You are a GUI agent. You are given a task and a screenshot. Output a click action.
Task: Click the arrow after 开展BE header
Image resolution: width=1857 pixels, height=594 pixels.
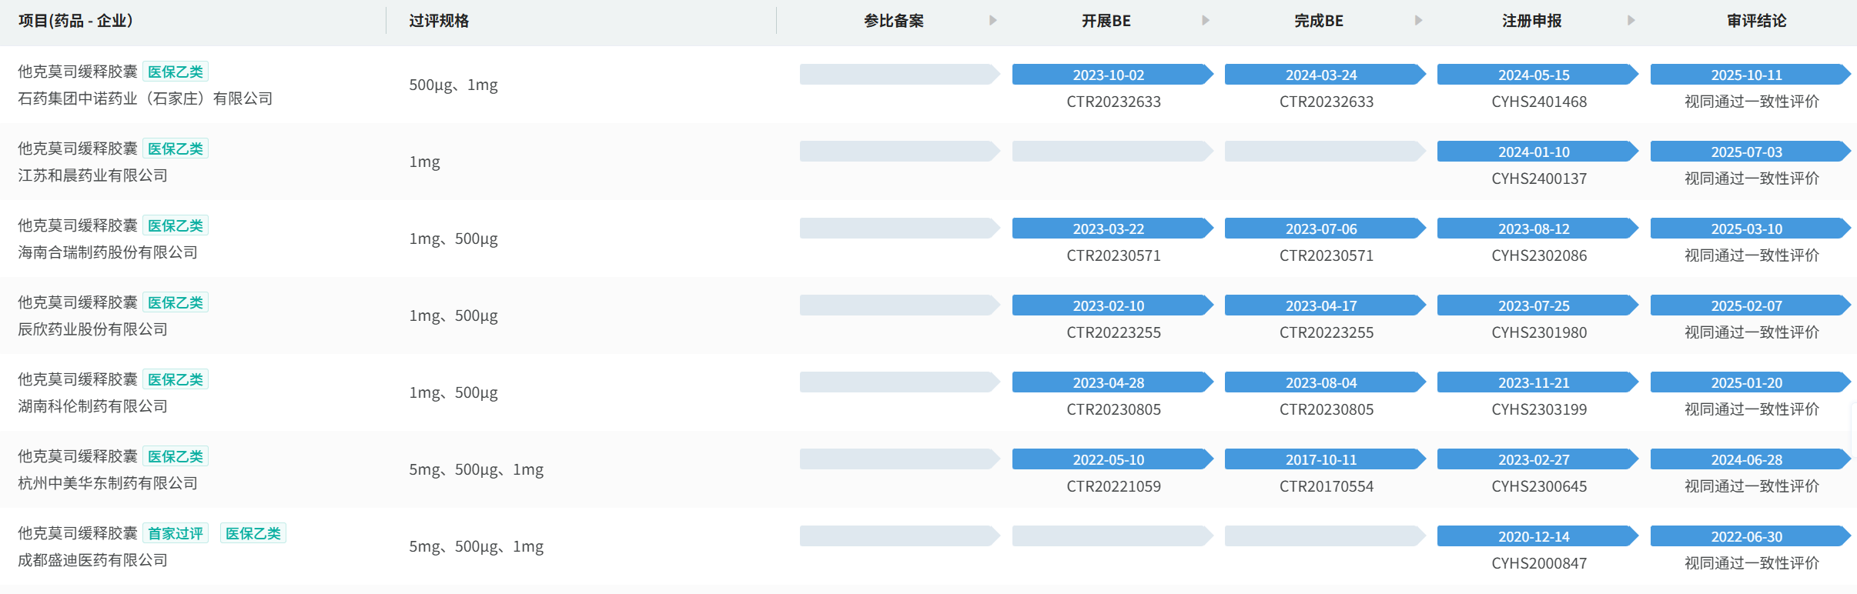[1206, 21]
